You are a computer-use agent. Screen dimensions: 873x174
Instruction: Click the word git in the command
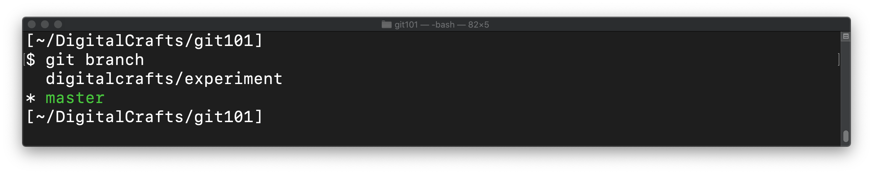click(x=60, y=60)
